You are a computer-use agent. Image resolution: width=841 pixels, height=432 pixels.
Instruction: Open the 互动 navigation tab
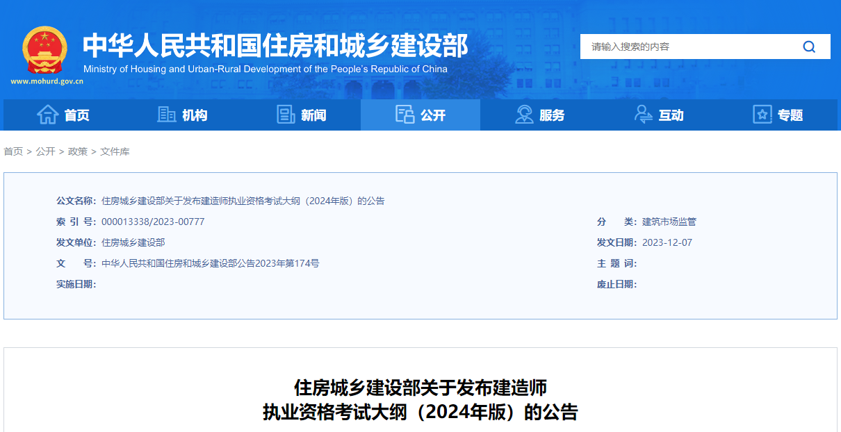(659, 115)
